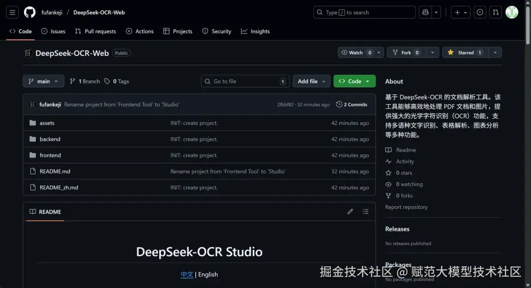Image resolution: width=531 pixels, height=288 pixels.
Task: Click the backend folder icon
Action: pyautogui.click(x=32, y=139)
